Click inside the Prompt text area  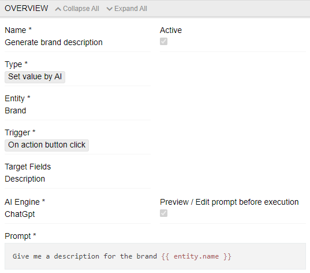(x=155, y=256)
